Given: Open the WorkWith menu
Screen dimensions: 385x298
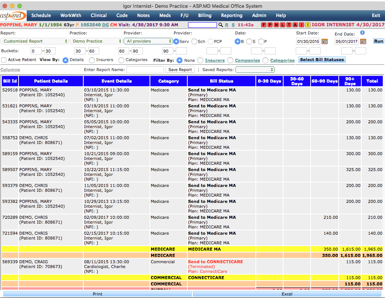Looking at the screenshot, I should (71, 16).
